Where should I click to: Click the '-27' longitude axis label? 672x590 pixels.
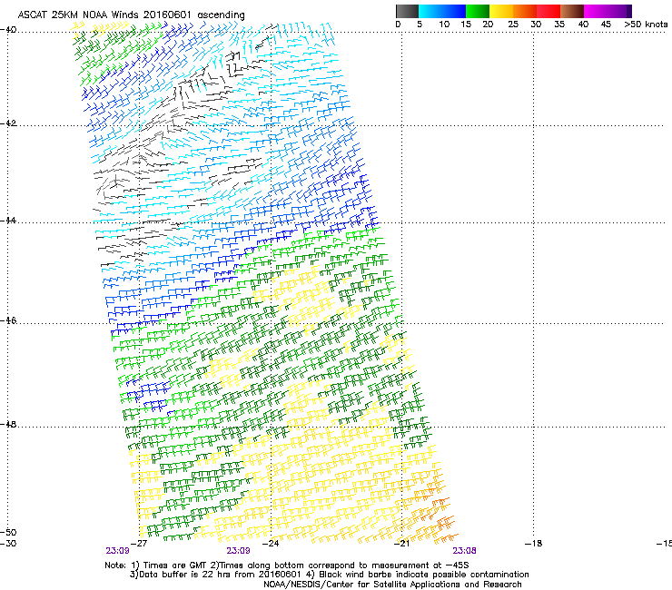139,544
